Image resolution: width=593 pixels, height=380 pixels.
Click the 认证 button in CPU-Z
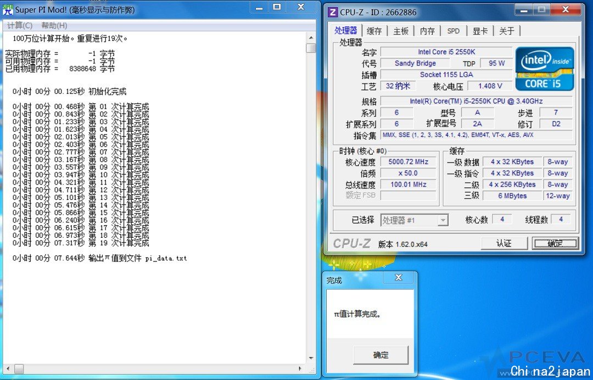coord(504,243)
